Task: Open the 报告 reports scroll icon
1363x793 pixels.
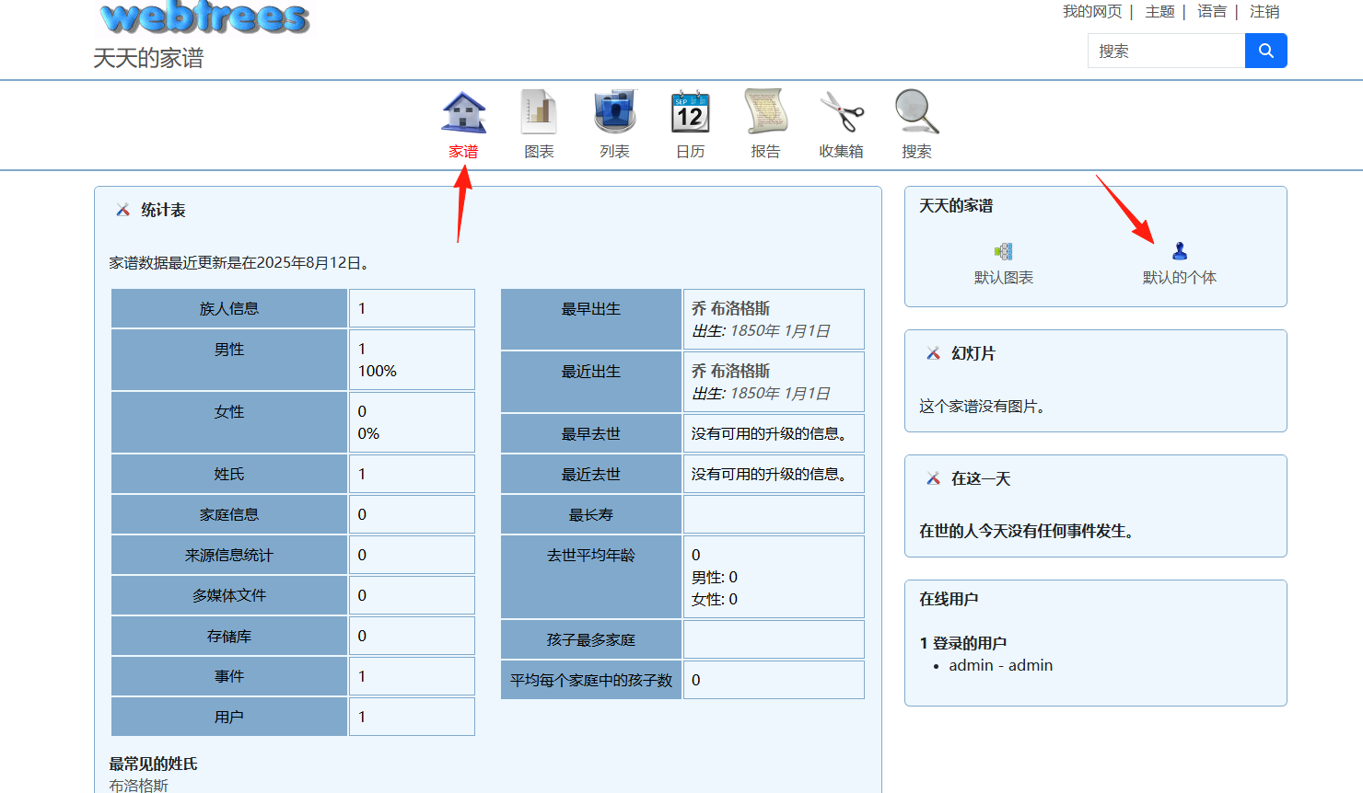Action: pyautogui.click(x=766, y=112)
